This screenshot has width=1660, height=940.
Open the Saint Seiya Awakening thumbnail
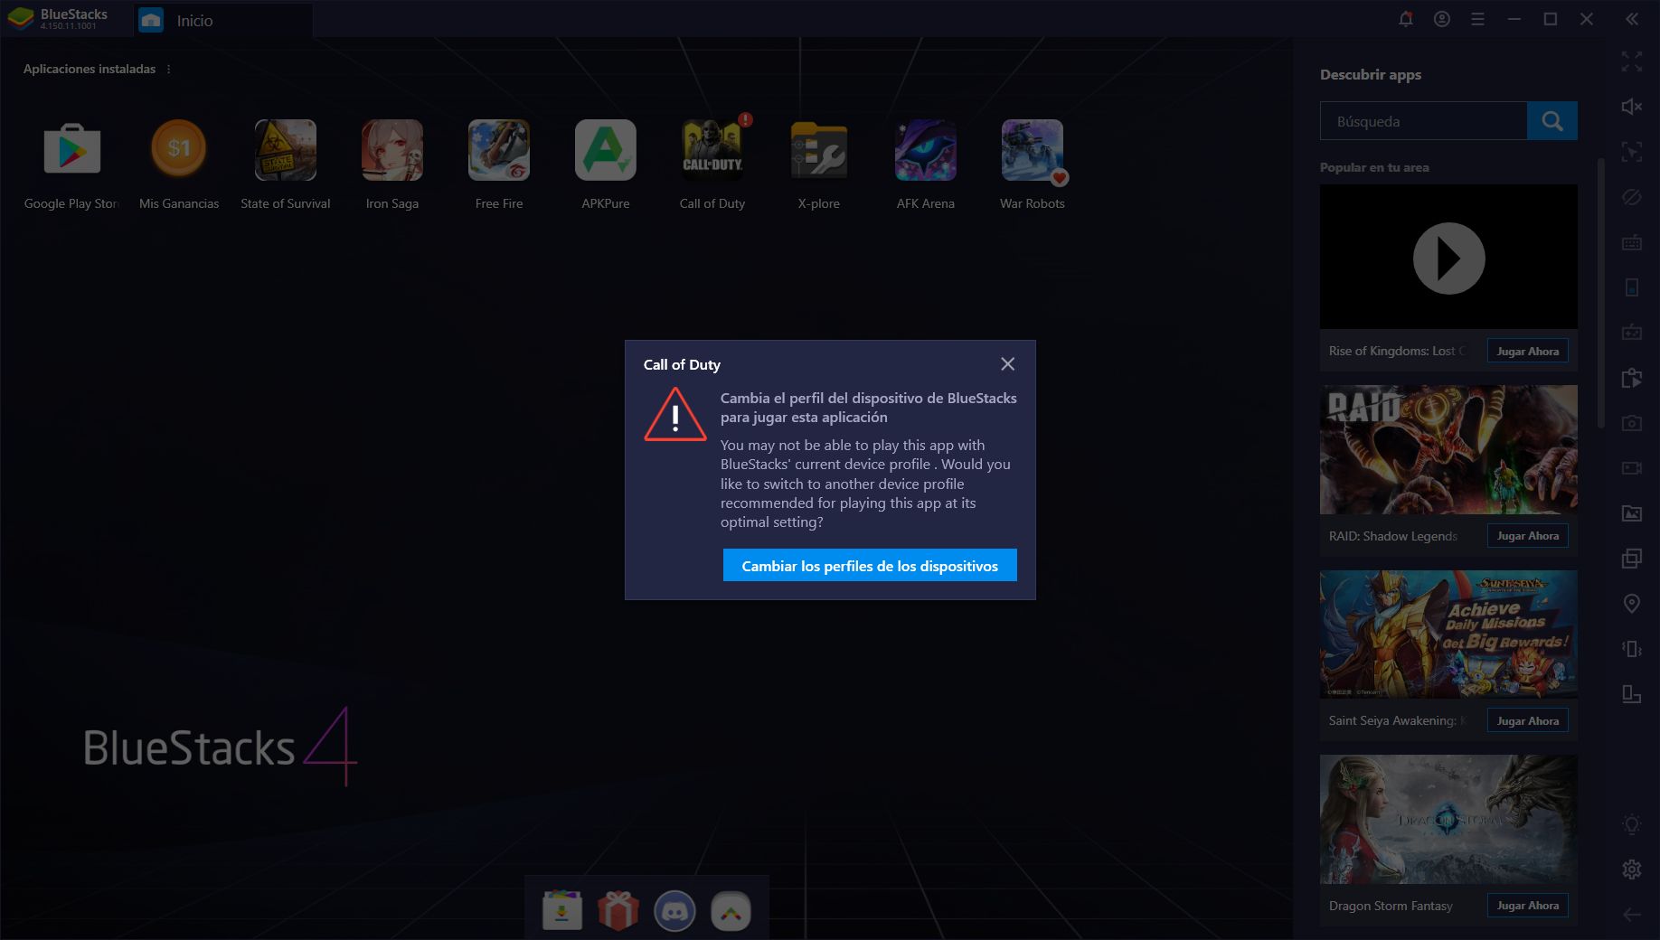(1448, 634)
